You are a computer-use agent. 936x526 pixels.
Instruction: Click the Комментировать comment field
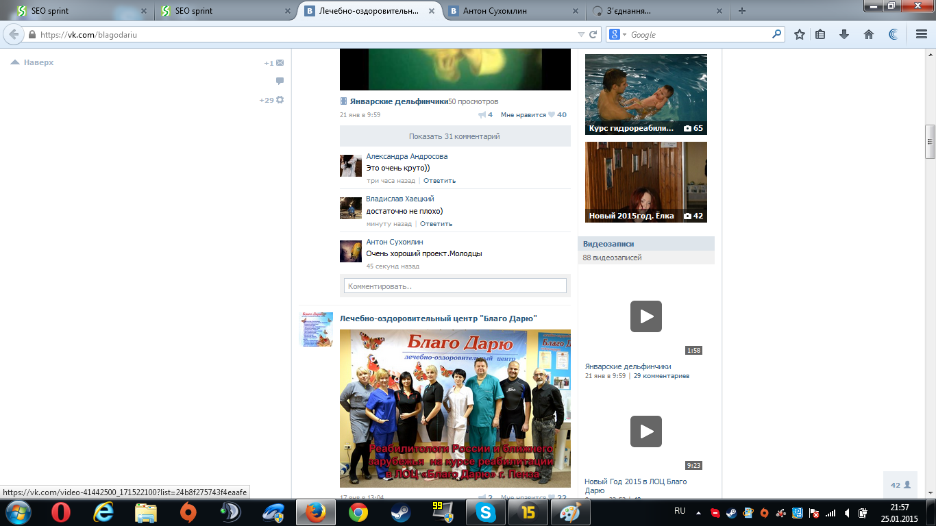click(x=455, y=286)
